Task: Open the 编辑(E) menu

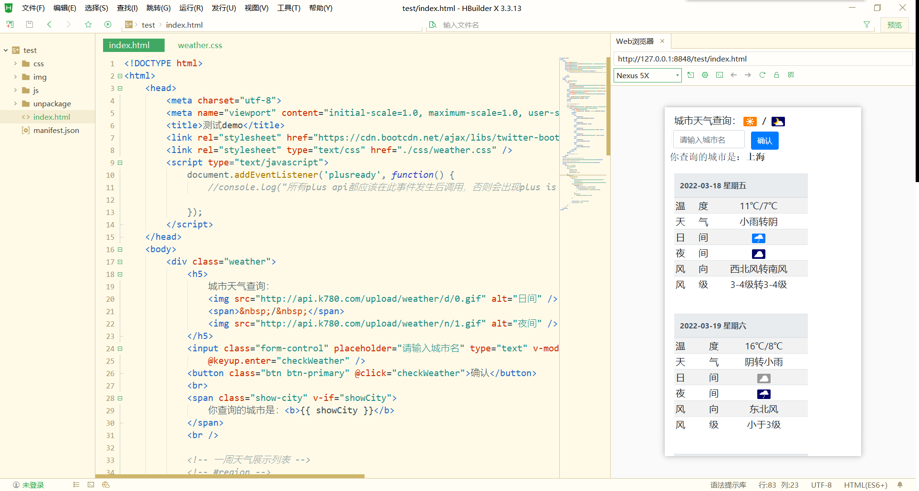Action: (64, 8)
